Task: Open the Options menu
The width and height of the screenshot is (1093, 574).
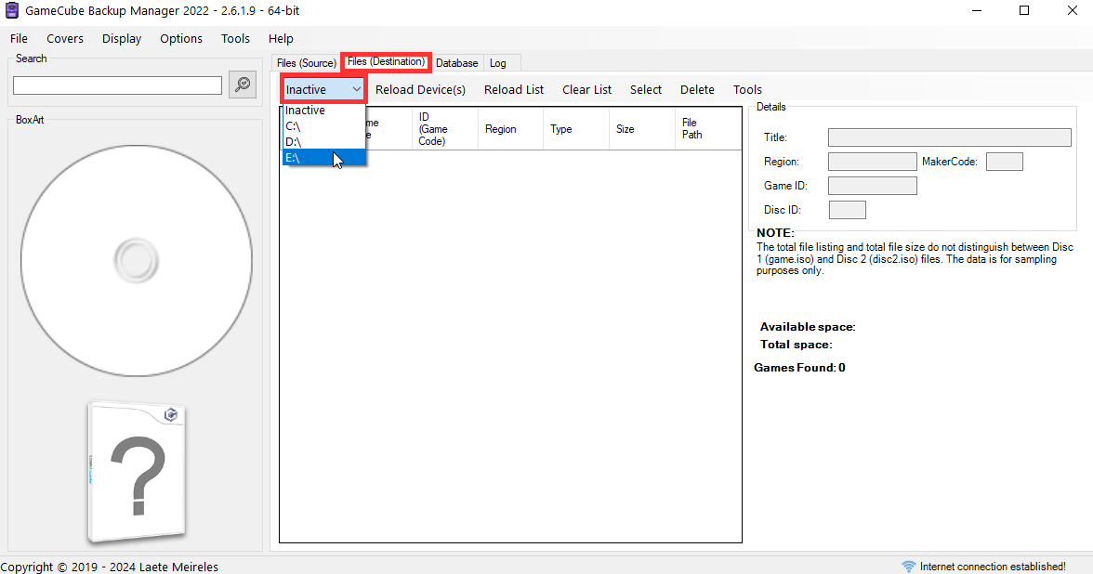Action: point(180,39)
